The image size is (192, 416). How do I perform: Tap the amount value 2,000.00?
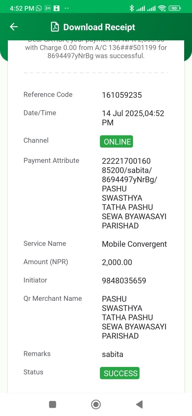[117, 262]
